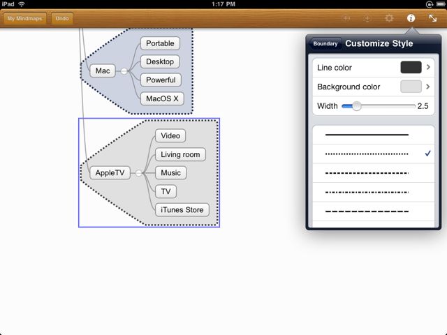Collapse the Mac node branch circle
The width and height of the screenshot is (447, 335).
(124, 71)
